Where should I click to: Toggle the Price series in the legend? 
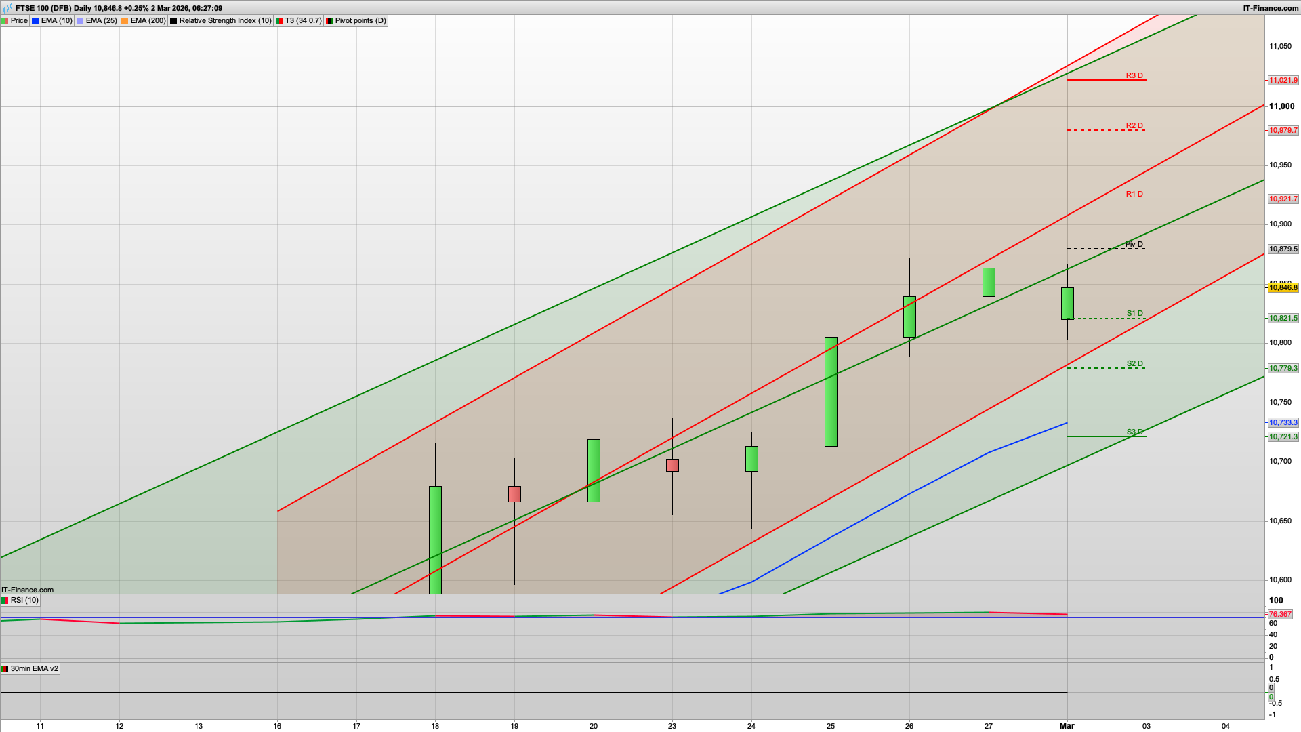pyautogui.click(x=19, y=20)
